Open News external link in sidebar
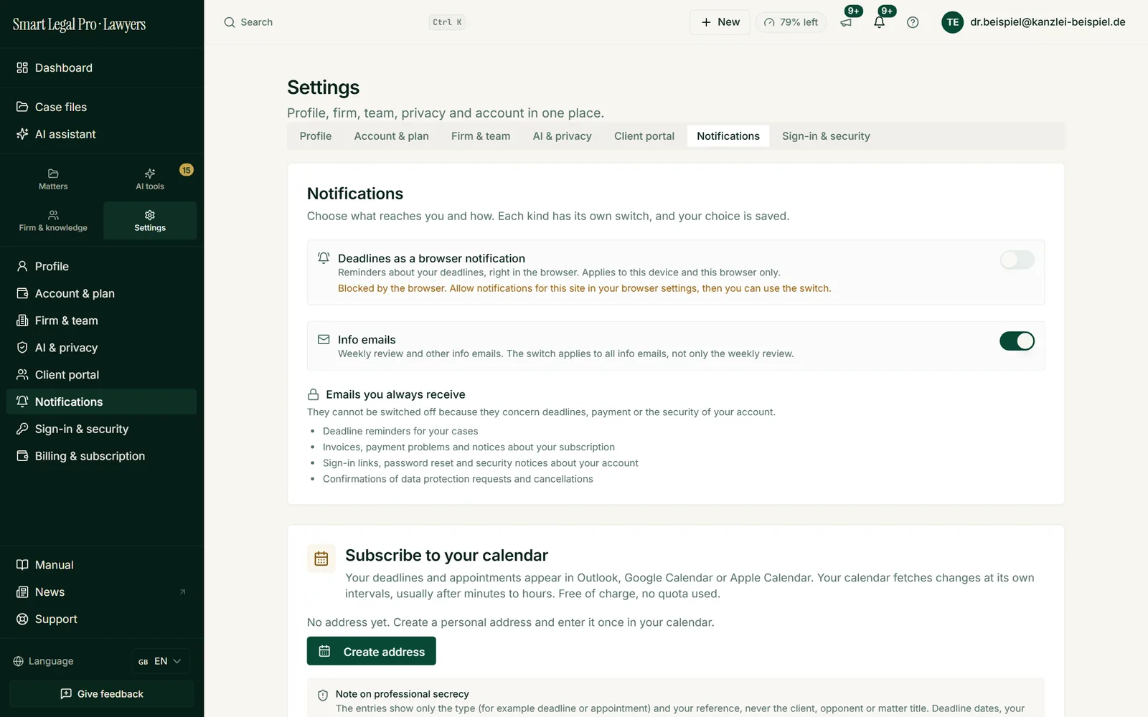The height and width of the screenshot is (717, 1148). coord(102,592)
